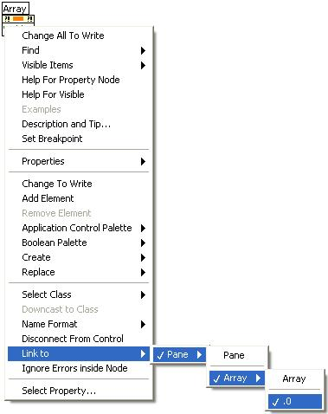
Task: Toggle the checked Array submenu entry
Action: pyautogui.click(x=237, y=378)
